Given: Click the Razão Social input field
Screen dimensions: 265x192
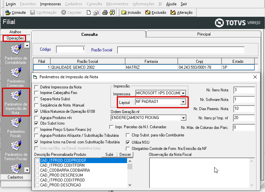Looking at the screenshot, I should tap(181, 50).
